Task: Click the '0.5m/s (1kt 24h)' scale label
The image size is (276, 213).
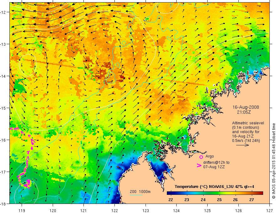Action: click(246, 141)
